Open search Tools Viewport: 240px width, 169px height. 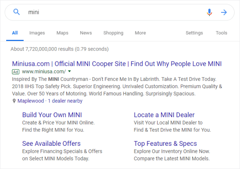point(221,33)
